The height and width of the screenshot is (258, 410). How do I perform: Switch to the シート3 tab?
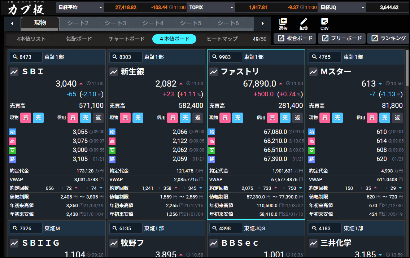115,23
